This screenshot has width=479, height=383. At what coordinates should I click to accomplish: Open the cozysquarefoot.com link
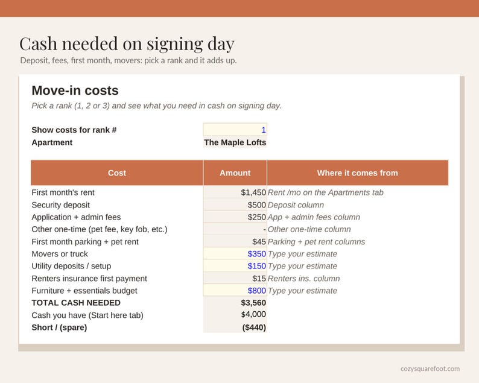point(430,369)
